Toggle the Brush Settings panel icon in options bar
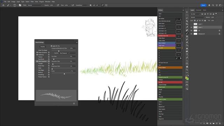 point(20,5)
